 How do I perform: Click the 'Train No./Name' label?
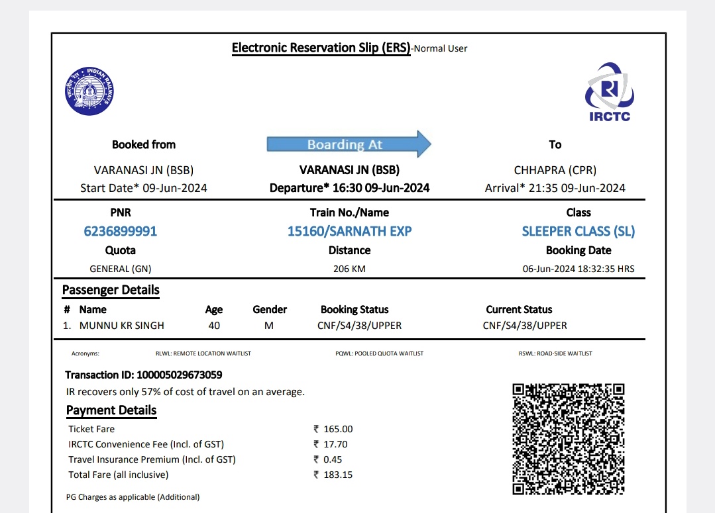(349, 212)
